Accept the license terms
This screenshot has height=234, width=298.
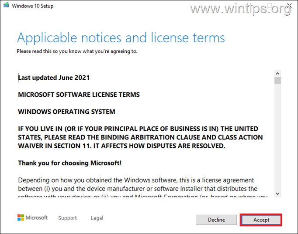click(x=261, y=220)
